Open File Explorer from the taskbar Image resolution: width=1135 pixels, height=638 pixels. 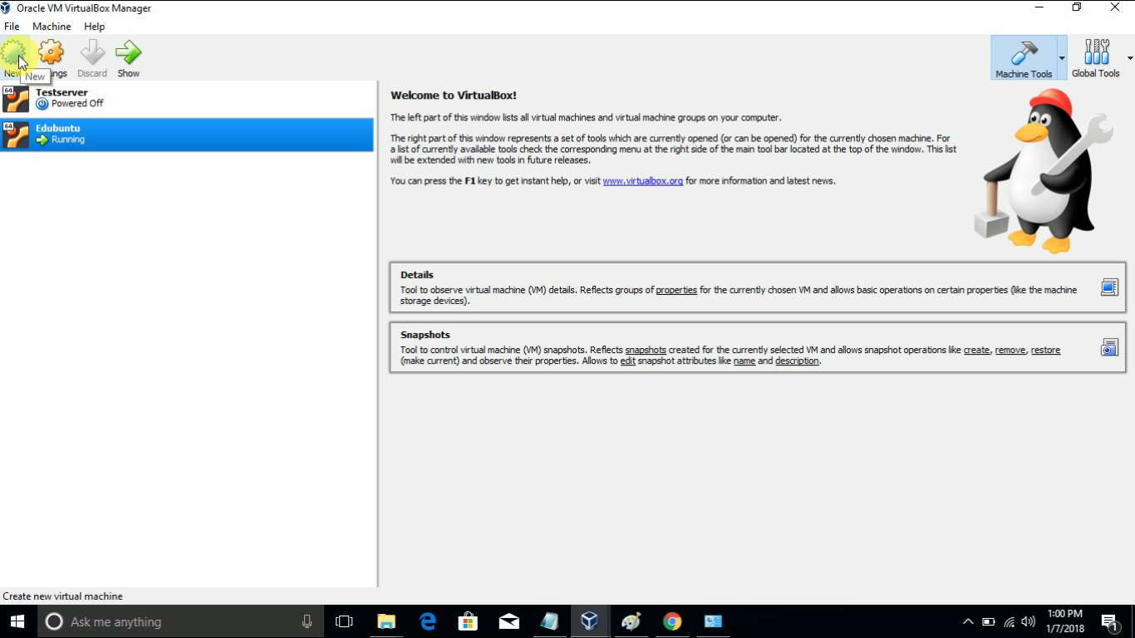(x=386, y=621)
